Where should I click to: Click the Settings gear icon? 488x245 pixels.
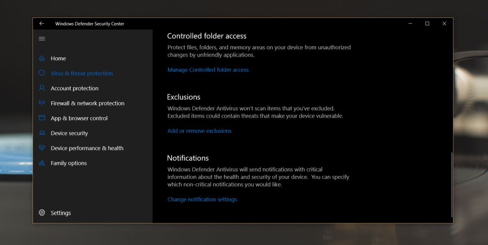(42, 213)
